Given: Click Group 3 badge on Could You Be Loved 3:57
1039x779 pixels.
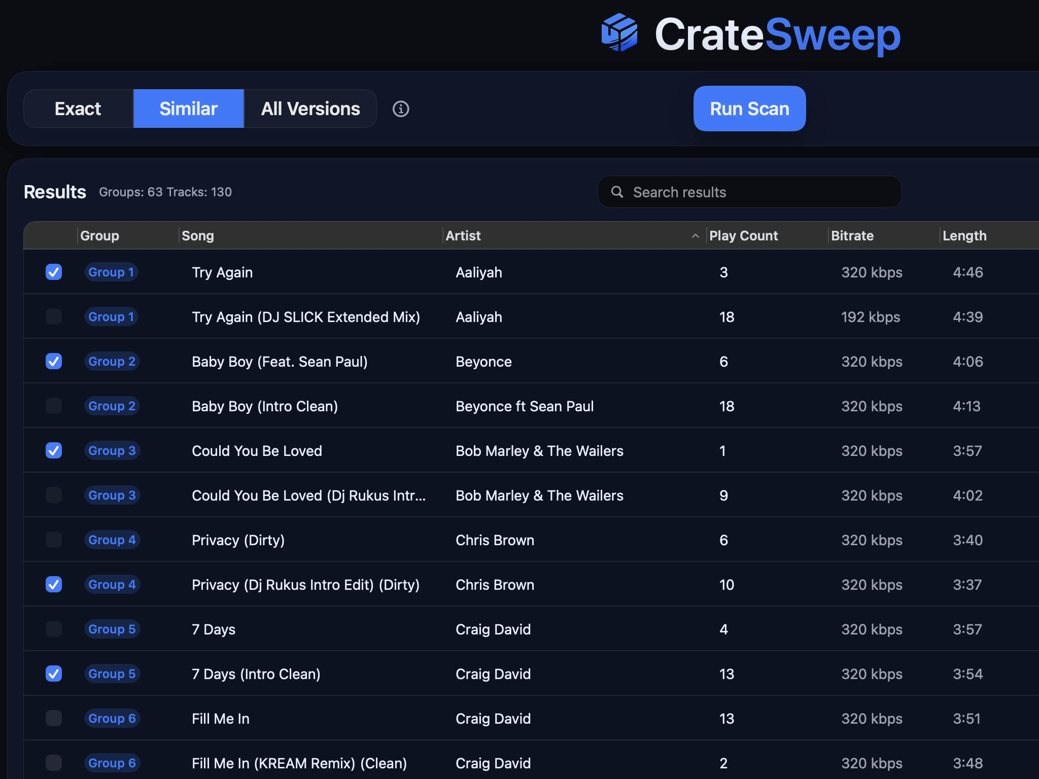Looking at the screenshot, I should coord(112,451).
